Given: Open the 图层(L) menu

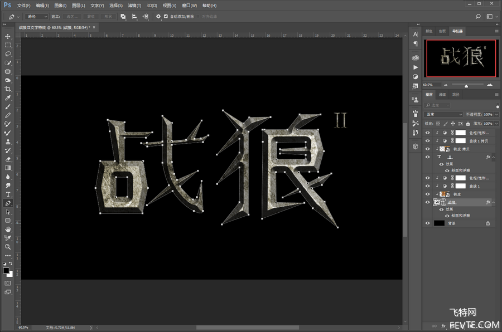Looking at the screenshot, I should pyautogui.click(x=79, y=6).
